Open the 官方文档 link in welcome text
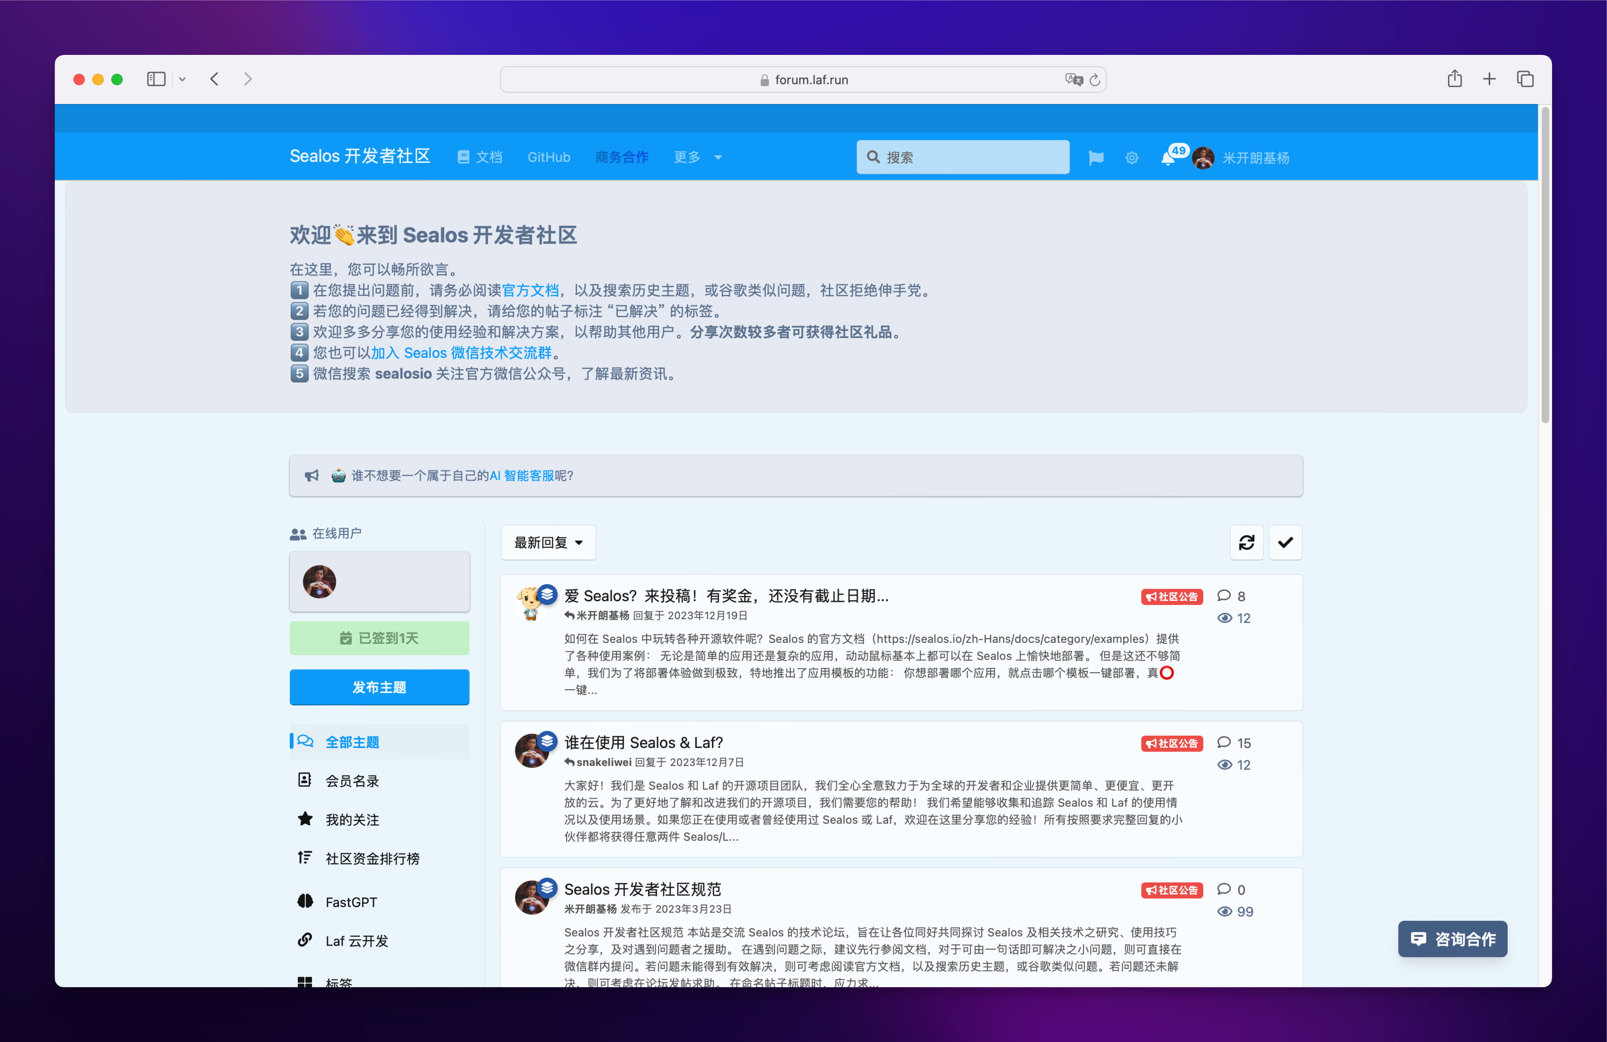This screenshot has height=1042, width=1607. coord(530,290)
